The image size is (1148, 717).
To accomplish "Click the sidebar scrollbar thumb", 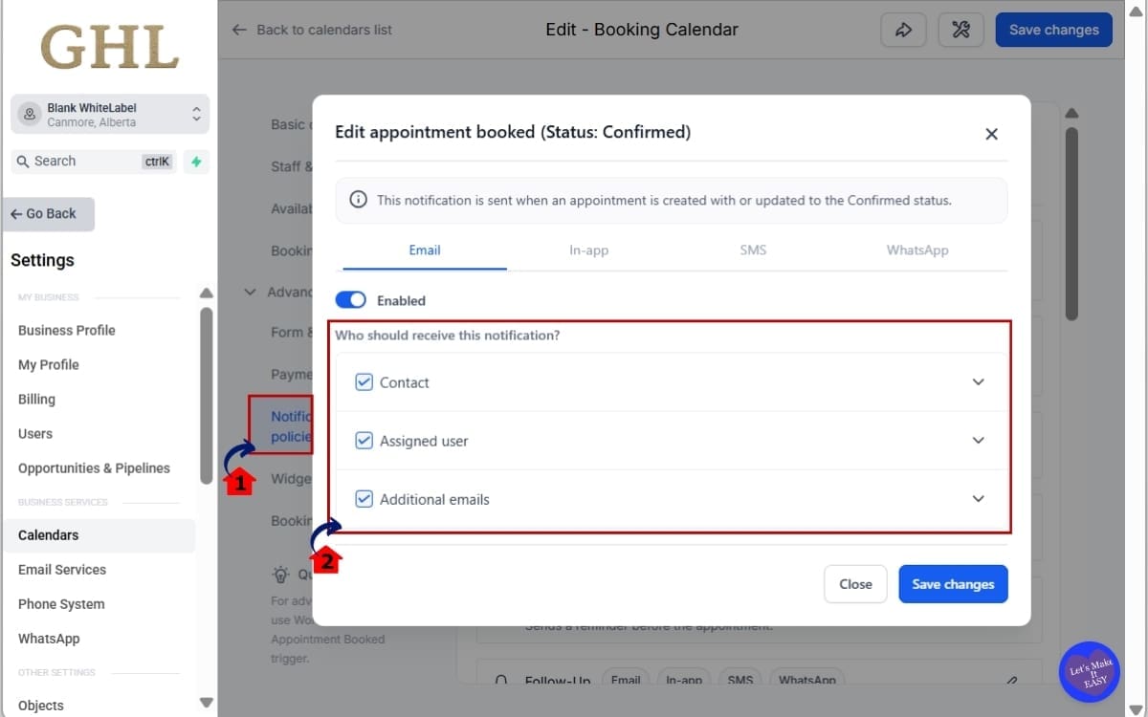I will point(206,394).
